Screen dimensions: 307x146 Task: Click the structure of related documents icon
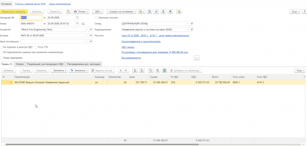[150, 12]
